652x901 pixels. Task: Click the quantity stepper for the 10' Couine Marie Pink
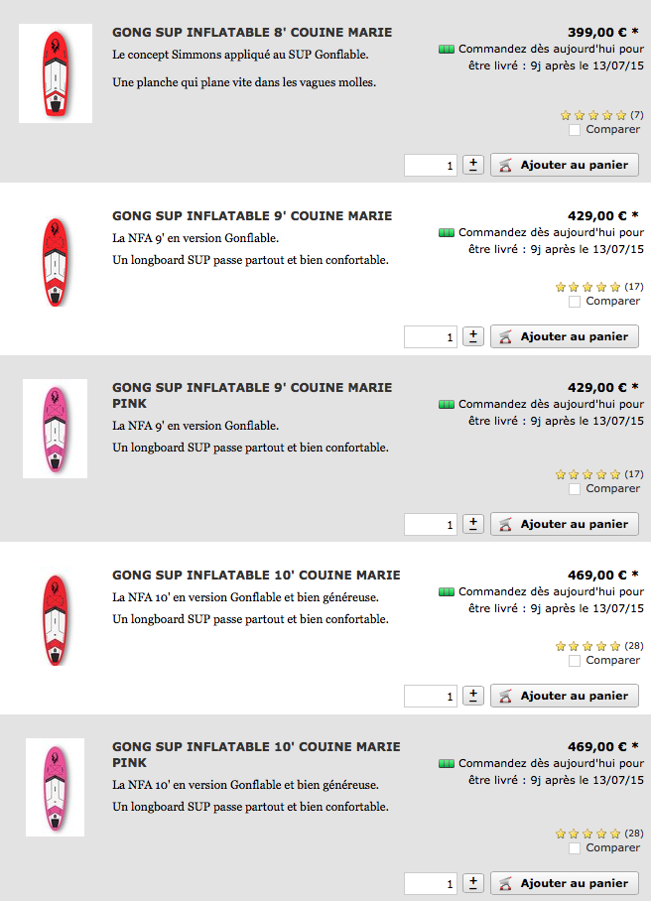point(473,883)
